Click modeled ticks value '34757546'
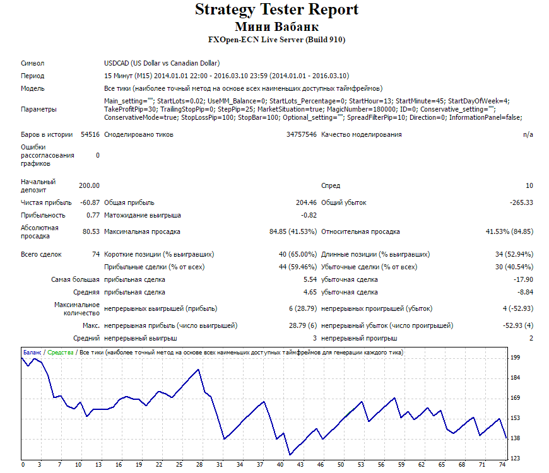The image size is (549, 473). (x=302, y=135)
